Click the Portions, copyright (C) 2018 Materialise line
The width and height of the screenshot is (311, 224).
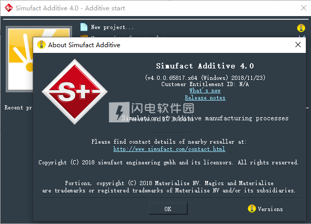pos(169,183)
